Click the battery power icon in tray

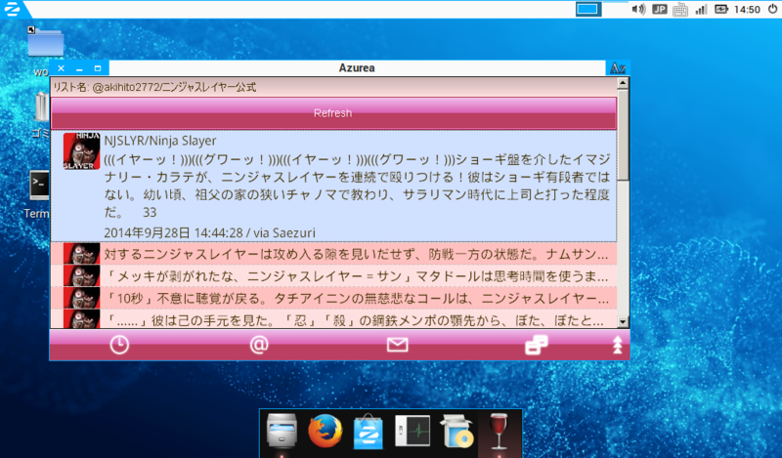coord(721,9)
